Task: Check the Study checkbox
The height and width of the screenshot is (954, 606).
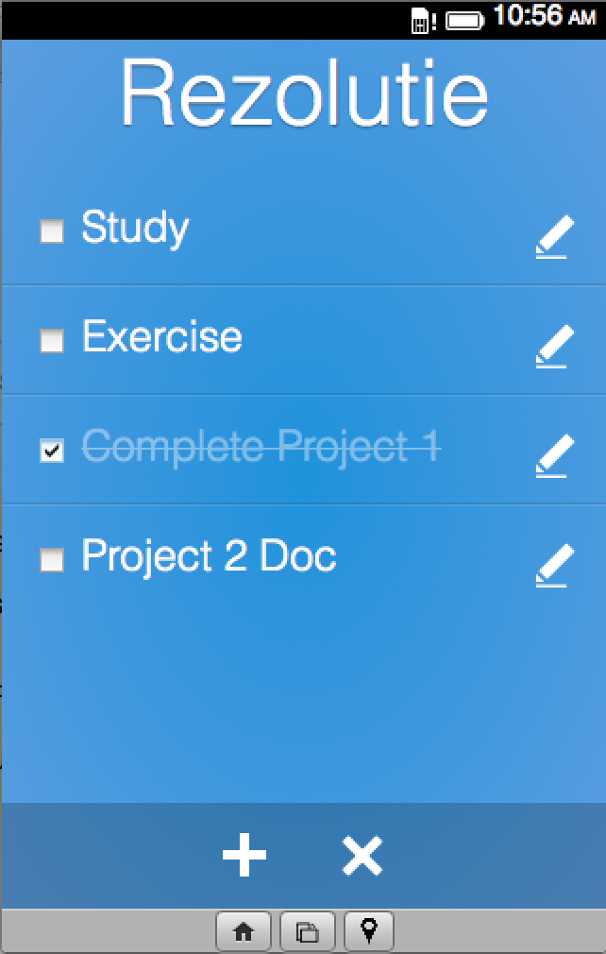Action: tap(52, 231)
